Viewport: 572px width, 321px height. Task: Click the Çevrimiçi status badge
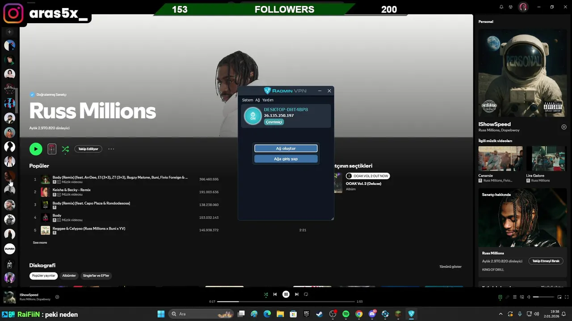[274, 122]
